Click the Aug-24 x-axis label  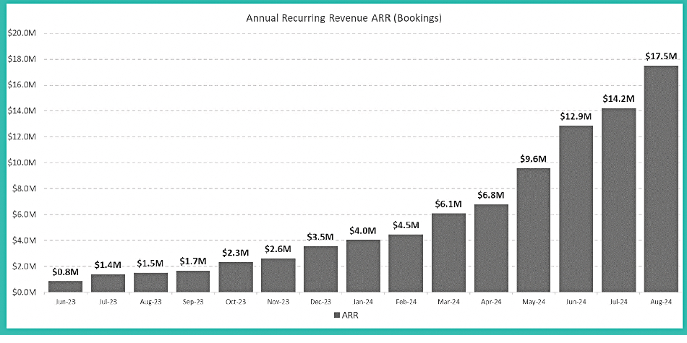(x=661, y=301)
